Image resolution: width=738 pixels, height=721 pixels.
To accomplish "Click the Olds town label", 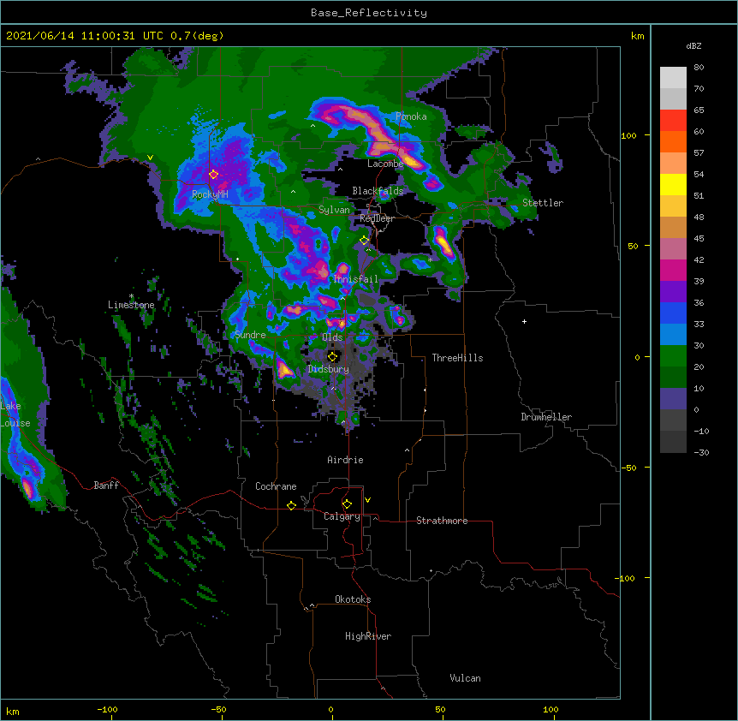I will [332, 337].
